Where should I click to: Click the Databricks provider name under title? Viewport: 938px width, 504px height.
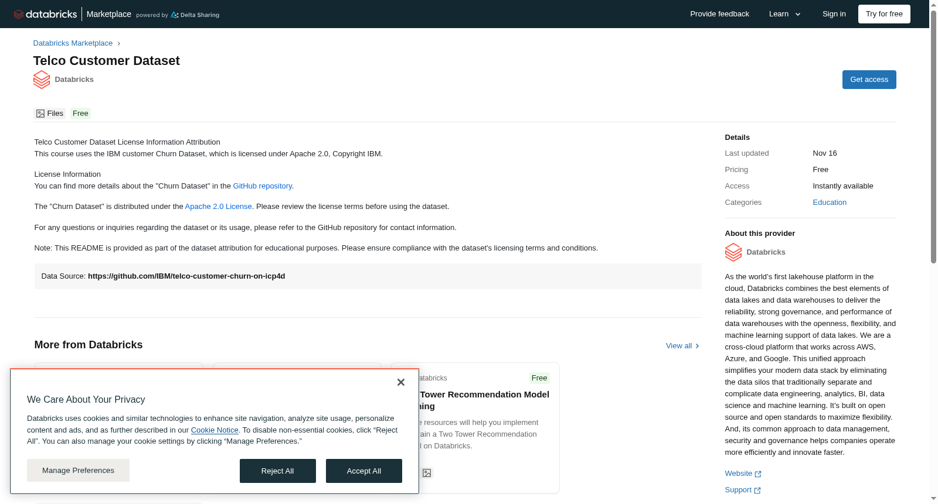pyautogui.click(x=74, y=80)
